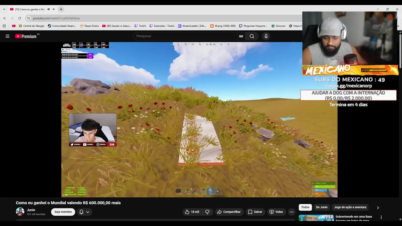Viewport: 402px width, 226px height.
Task: Select the De Junin filter chip
Action: coord(322,207)
